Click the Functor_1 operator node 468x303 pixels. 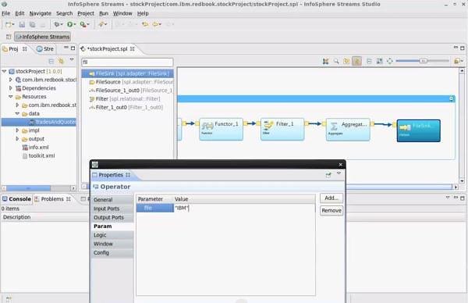pos(222,129)
